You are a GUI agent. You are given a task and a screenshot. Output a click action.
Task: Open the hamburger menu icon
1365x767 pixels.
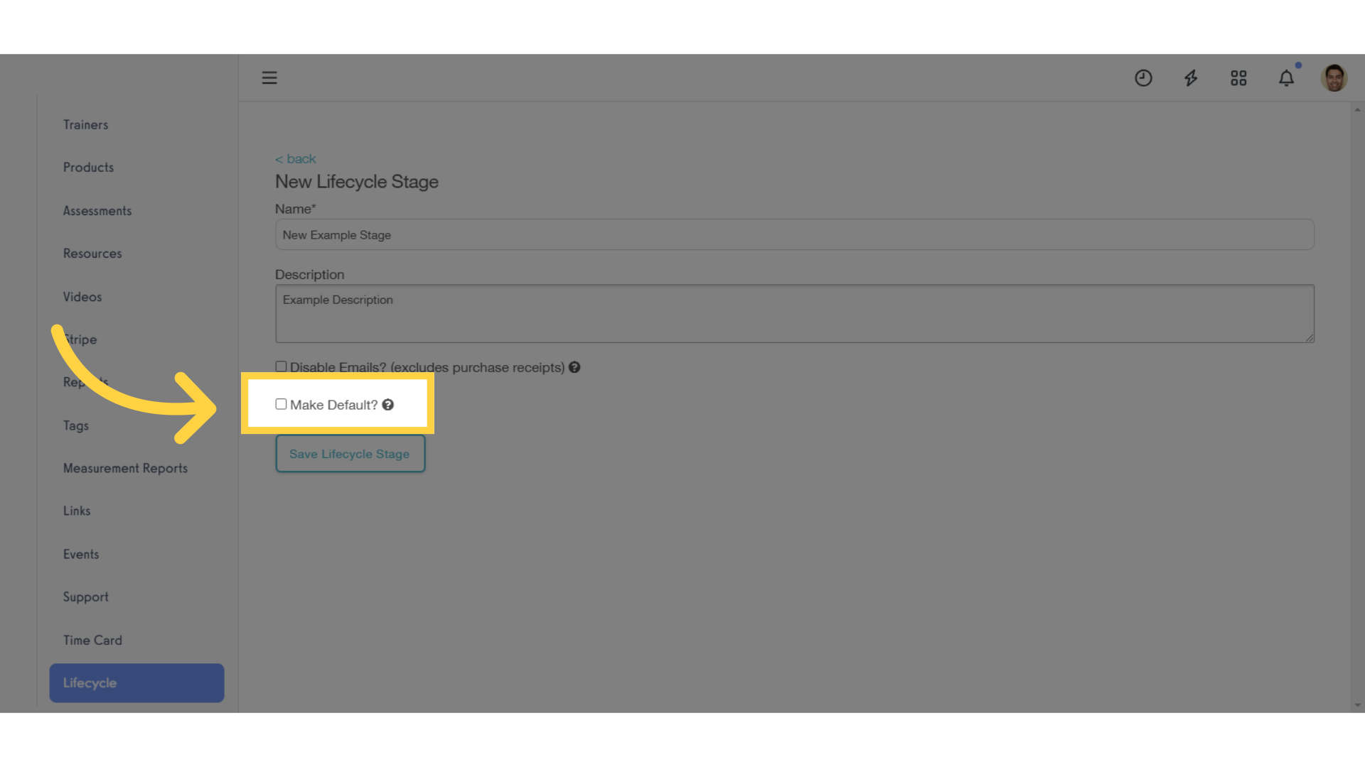(x=270, y=77)
